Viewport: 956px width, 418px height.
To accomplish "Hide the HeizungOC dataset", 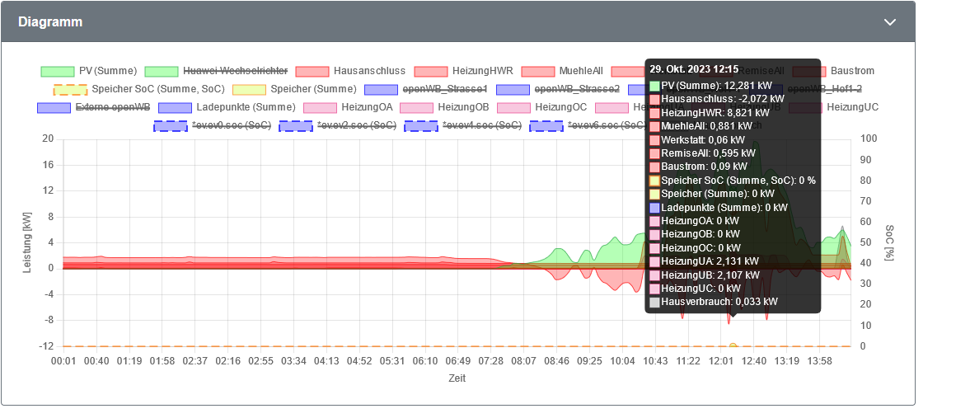I will pos(542,107).
